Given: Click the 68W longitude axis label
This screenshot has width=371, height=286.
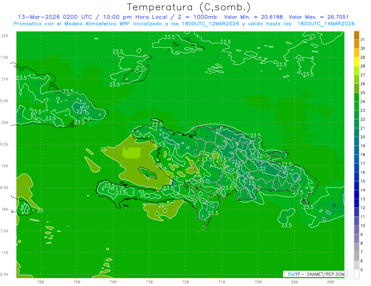Looking at the screenshot, I should click(330, 282).
